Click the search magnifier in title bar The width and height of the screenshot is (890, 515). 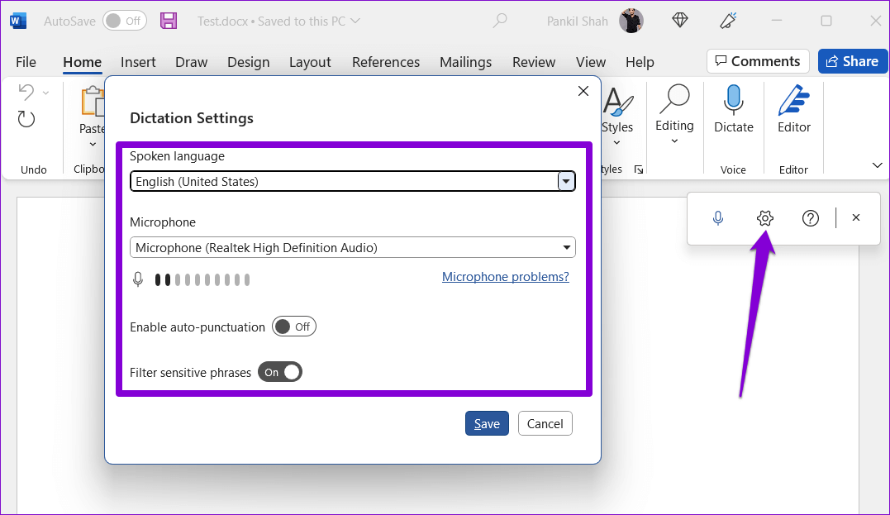[500, 21]
